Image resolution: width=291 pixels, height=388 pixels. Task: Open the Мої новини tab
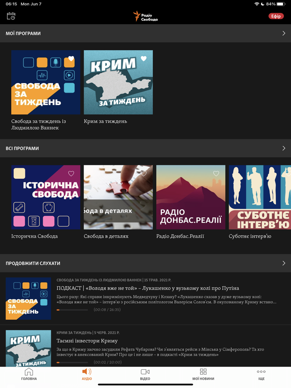(203, 374)
